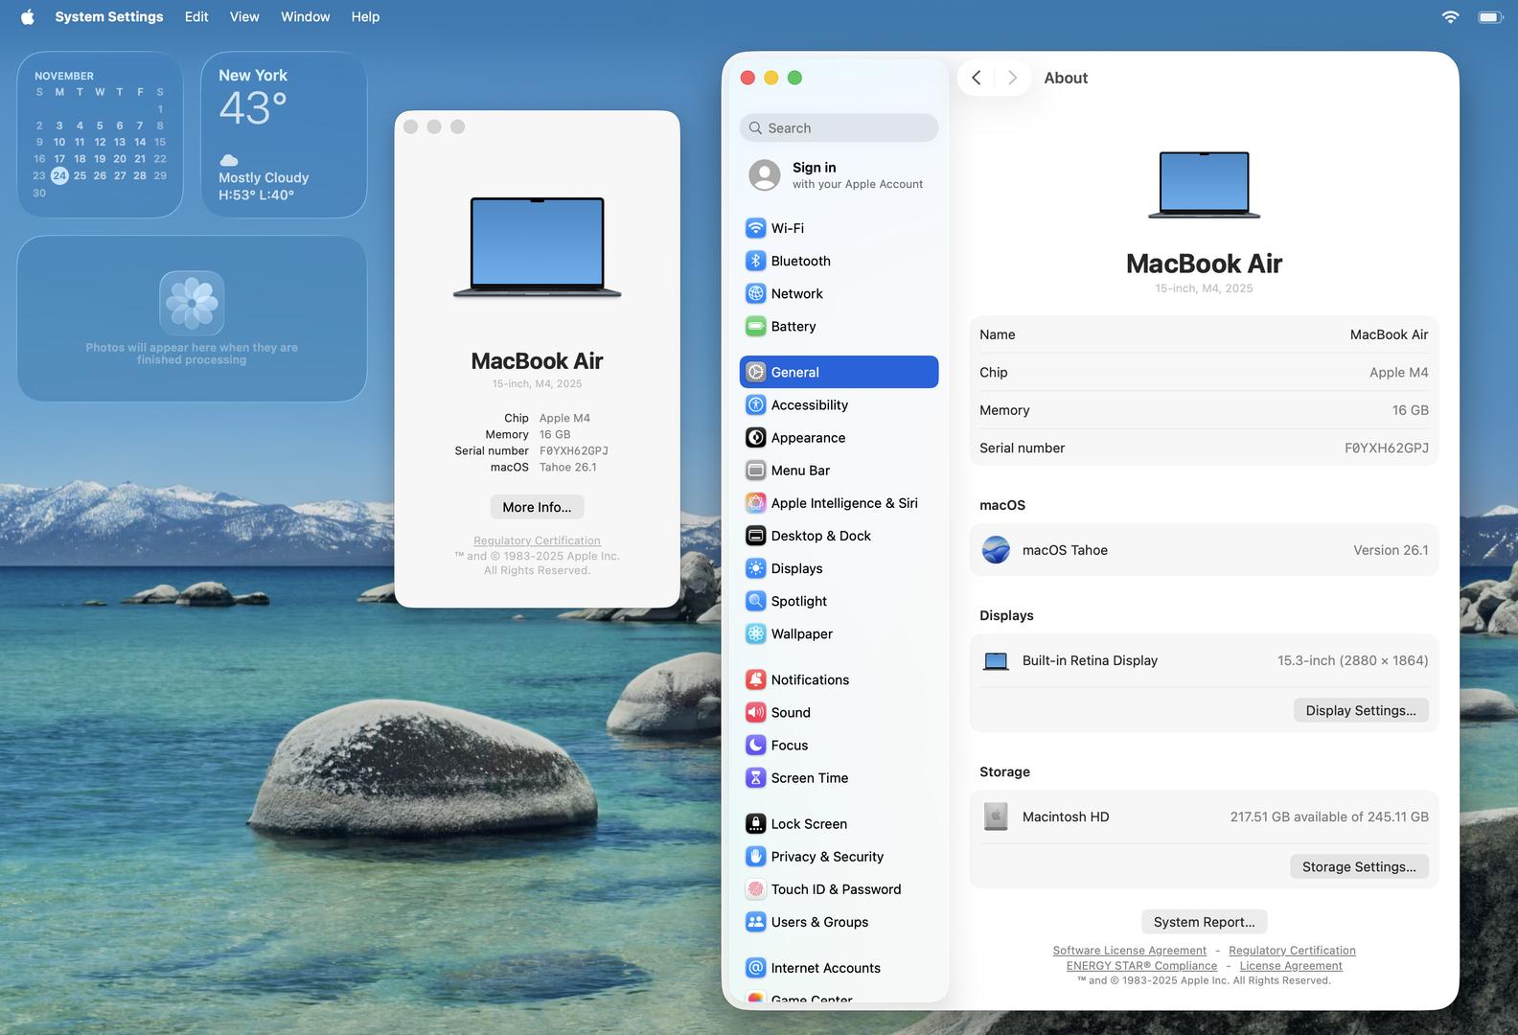This screenshot has height=1035, width=1518.
Task: Click the Display Settings... button
Action: pyautogui.click(x=1360, y=710)
